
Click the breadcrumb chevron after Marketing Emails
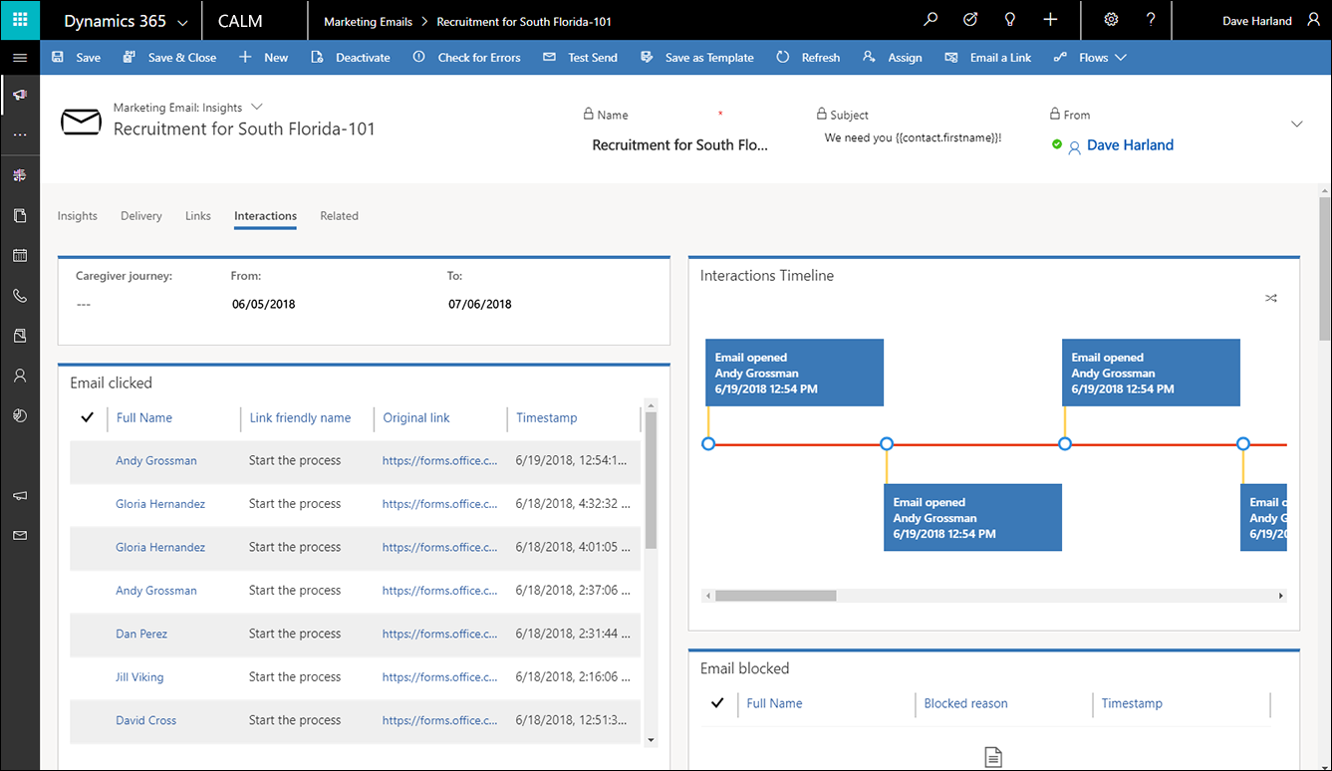[x=424, y=21]
